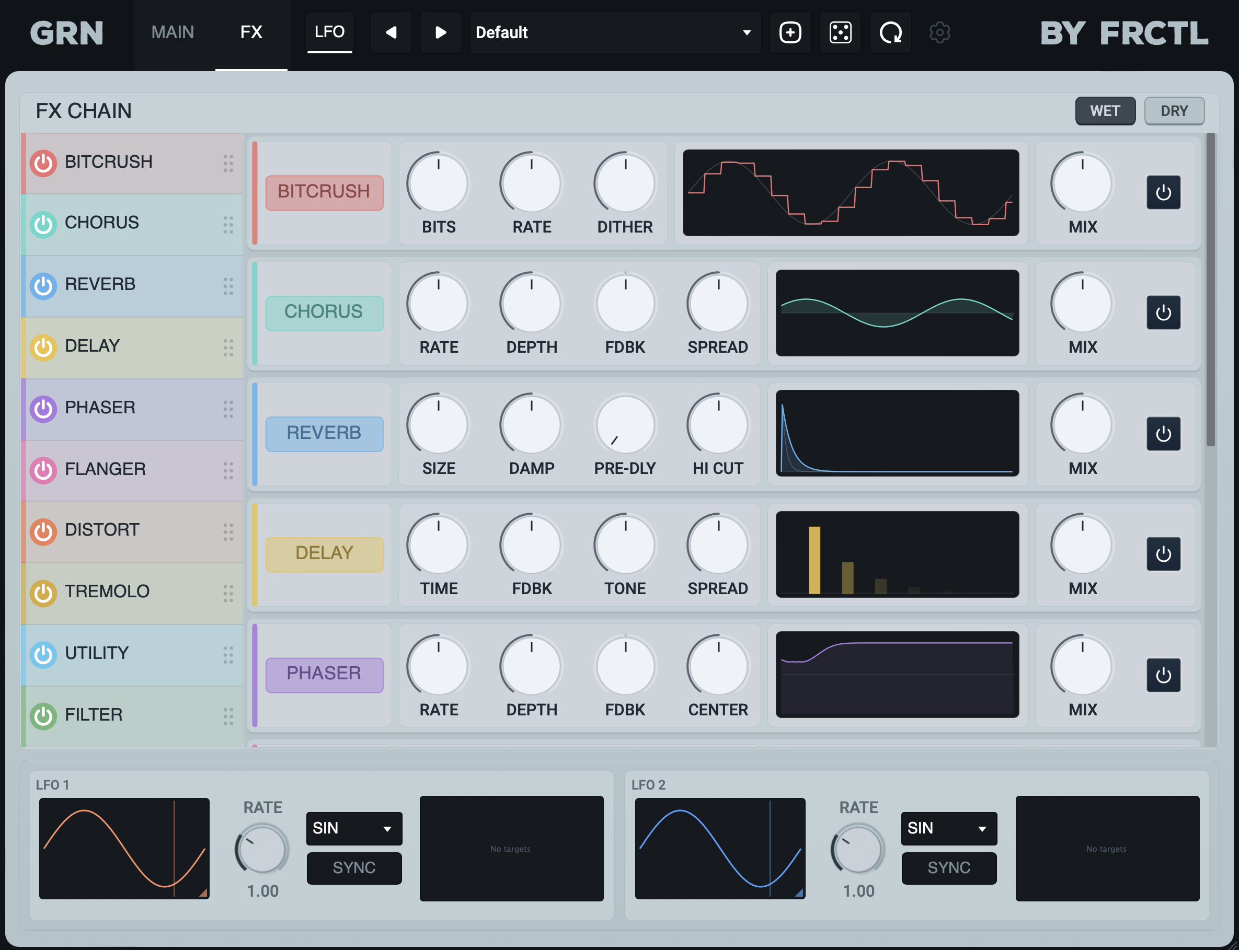Disable Flanger in the FX chain list
Image resolution: width=1239 pixels, height=950 pixels.
click(x=43, y=470)
